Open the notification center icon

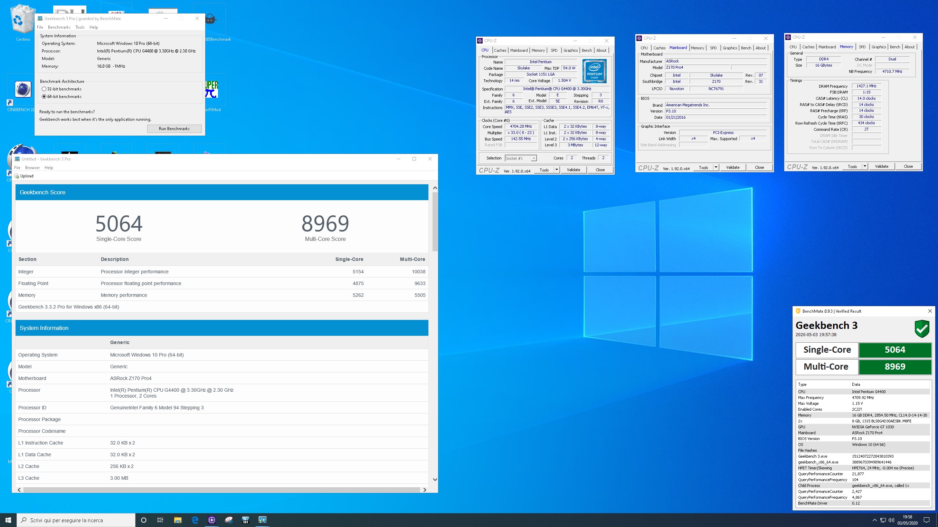927,520
